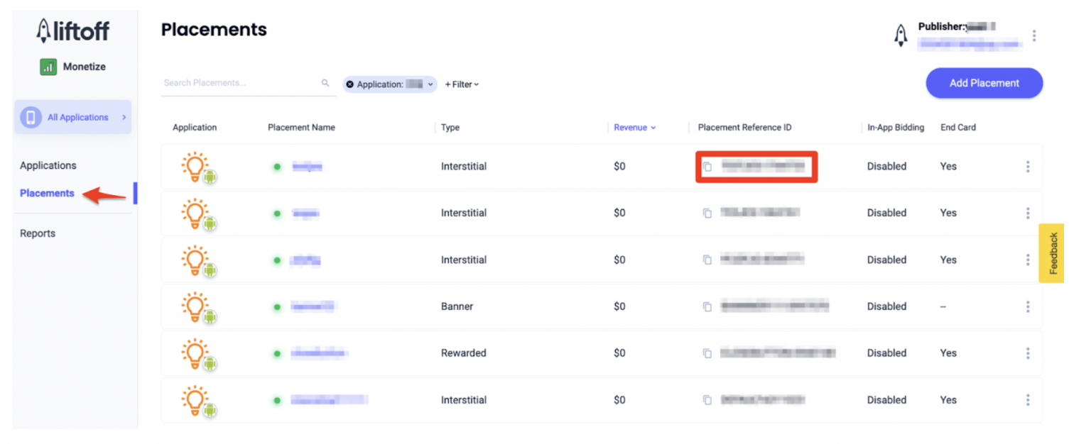The width and height of the screenshot is (1091, 444).
Task: Copy the highlighted Placement Reference ID
Action: click(707, 166)
